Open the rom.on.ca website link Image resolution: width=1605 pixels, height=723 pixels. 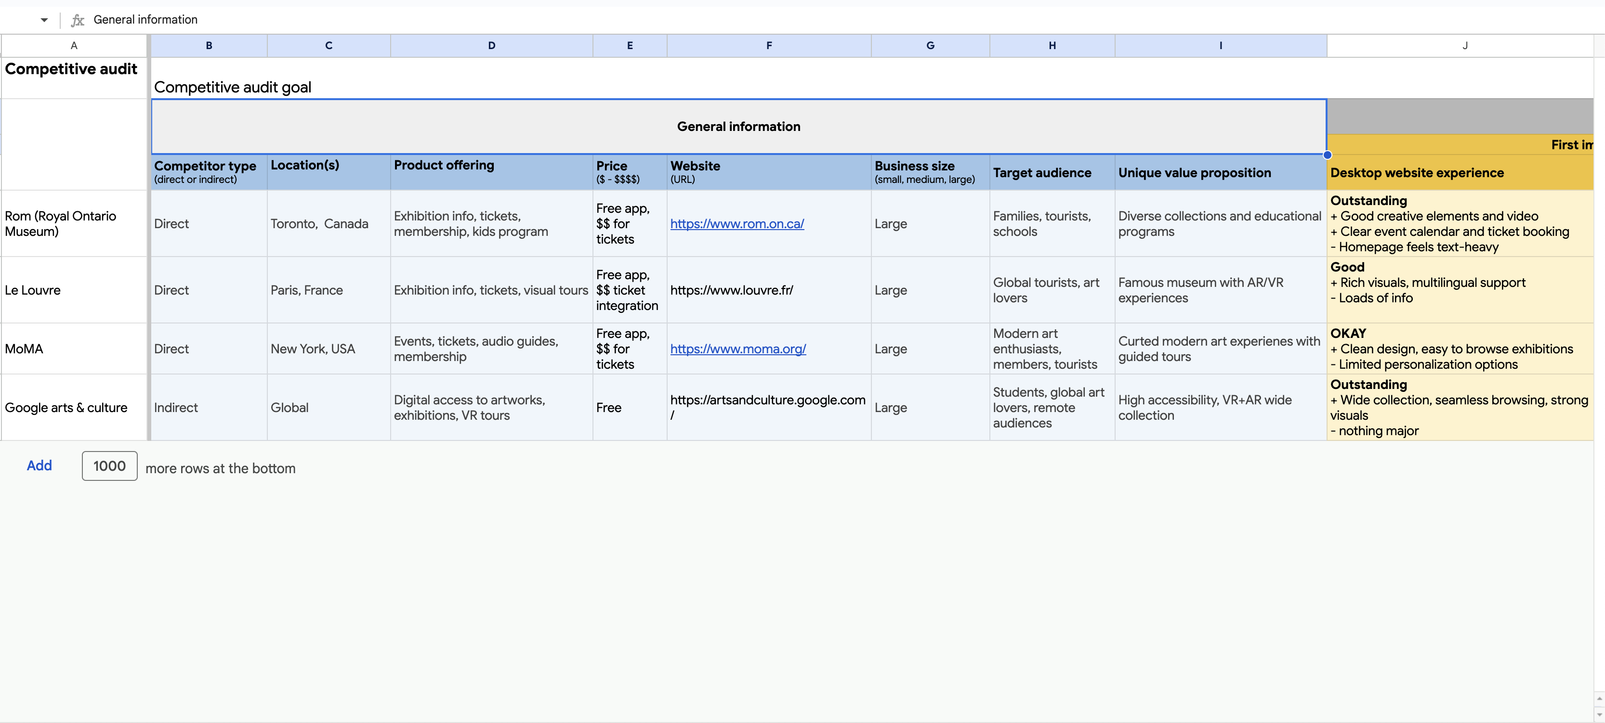coord(737,223)
